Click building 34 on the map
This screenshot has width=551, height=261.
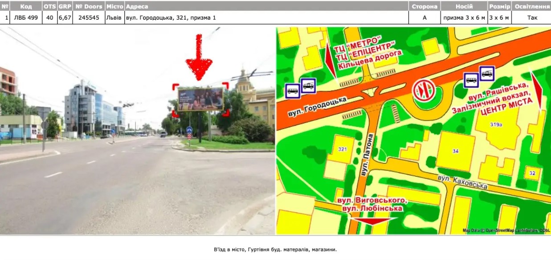click(x=455, y=151)
